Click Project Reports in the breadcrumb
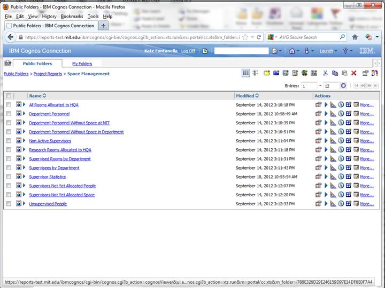Image resolution: width=385 pixels, height=288 pixels. point(48,74)
